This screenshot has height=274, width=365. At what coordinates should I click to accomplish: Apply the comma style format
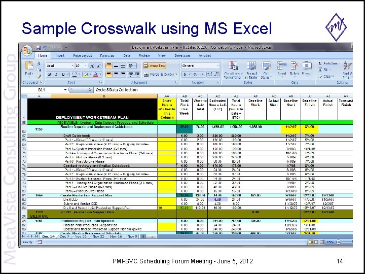(x=202, y=74)
